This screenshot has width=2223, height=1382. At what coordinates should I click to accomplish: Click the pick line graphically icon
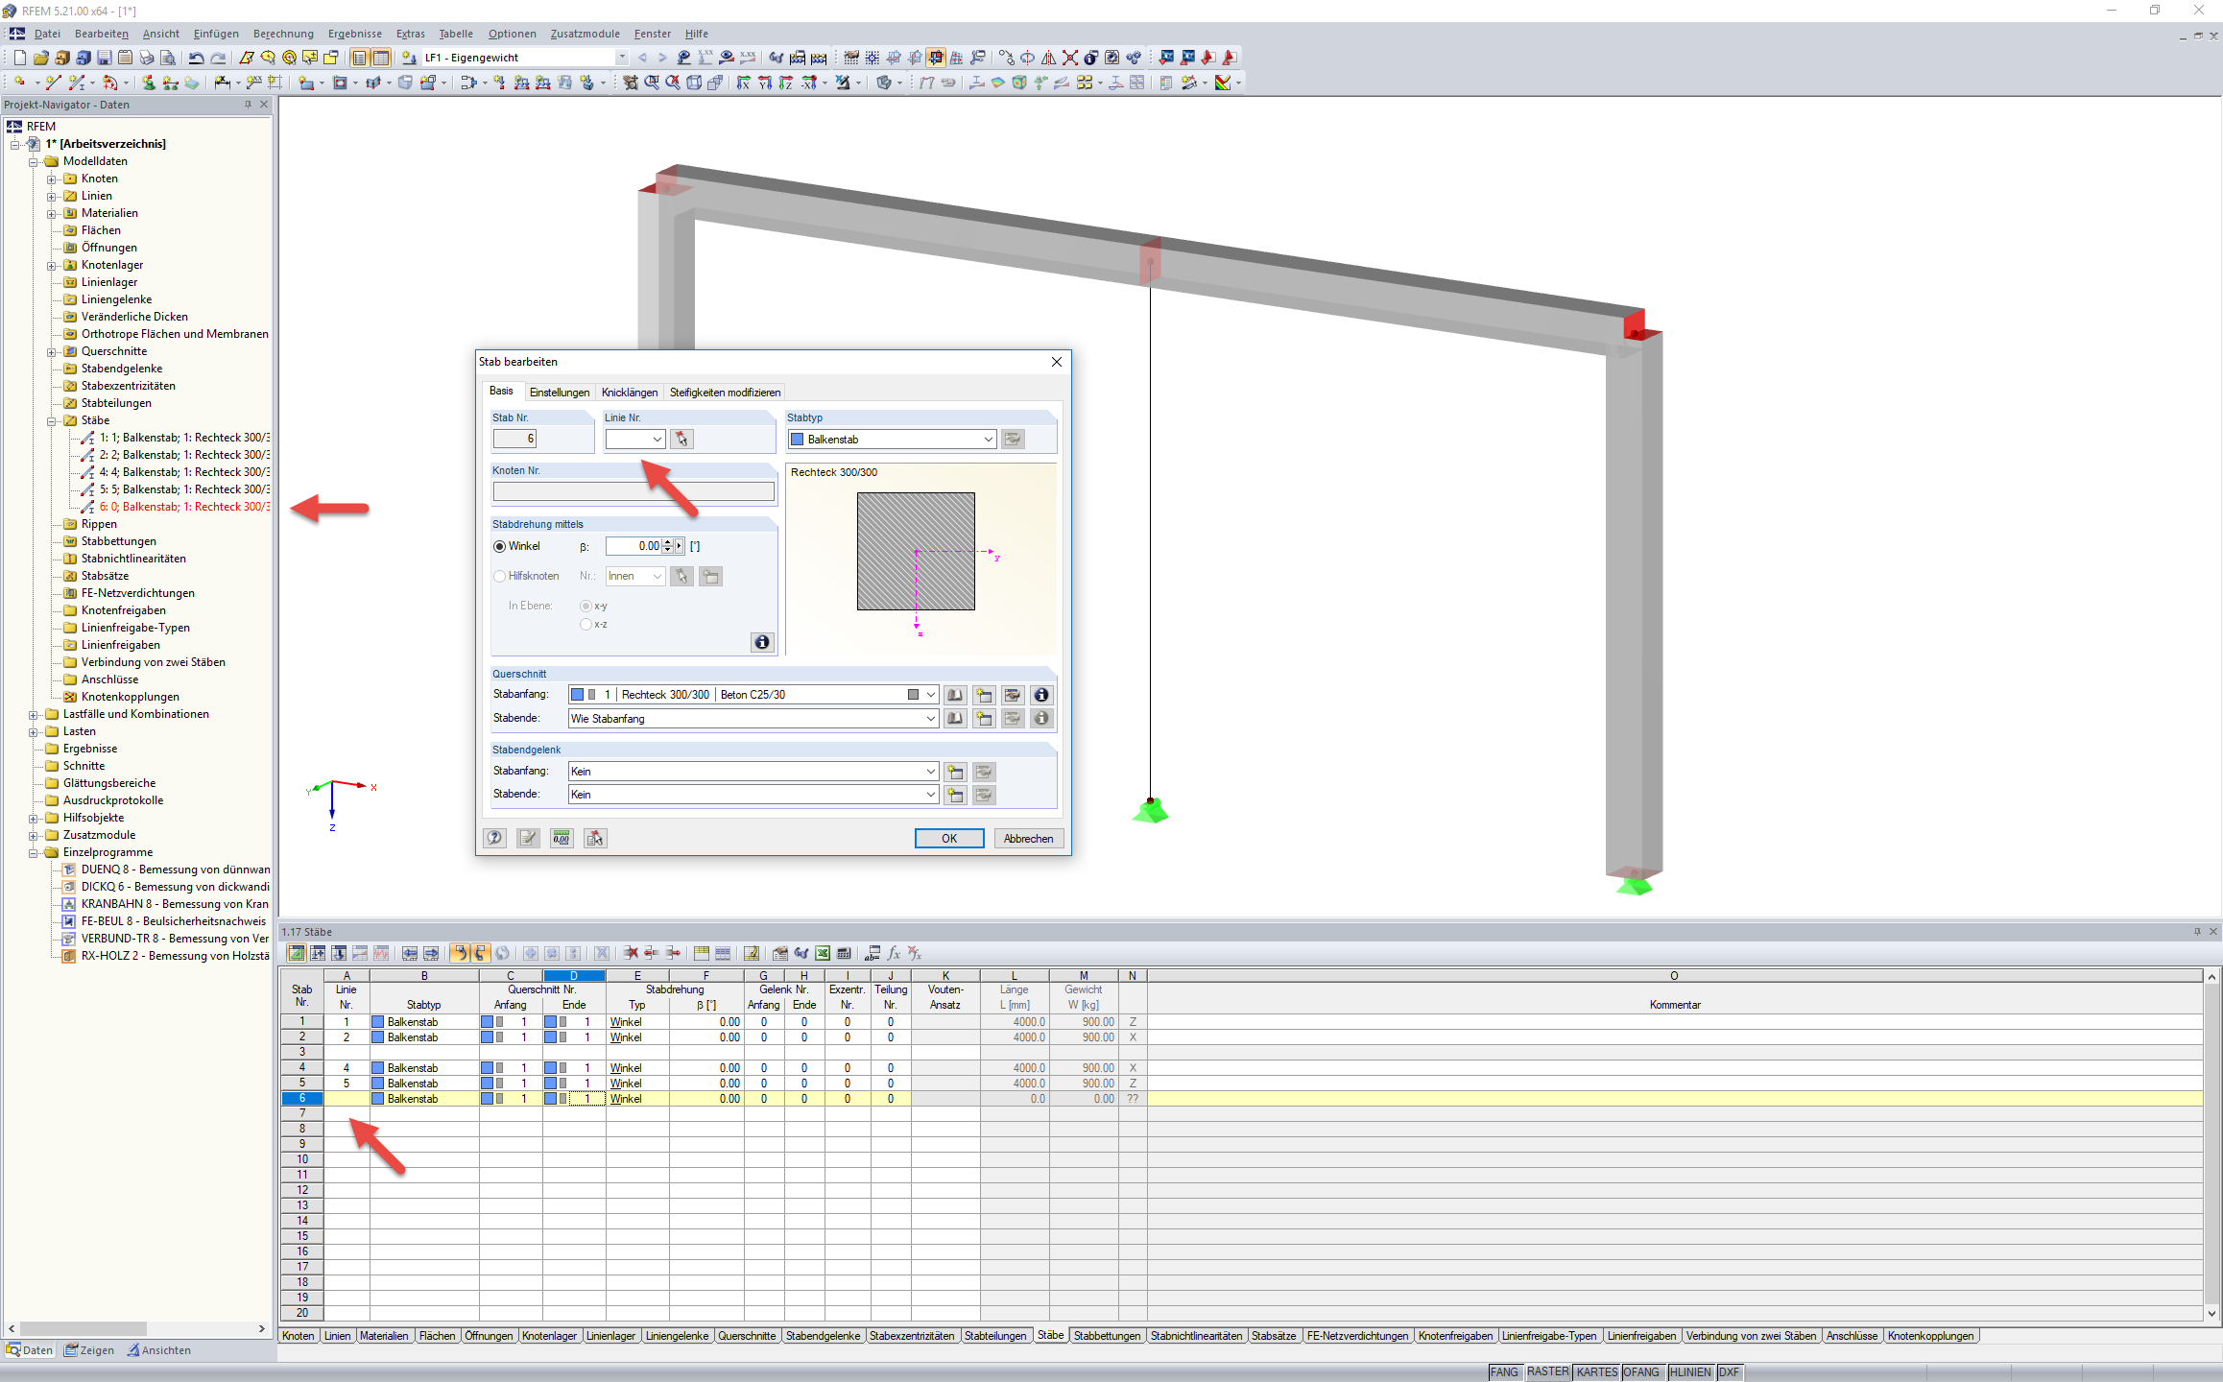(681, 440)
